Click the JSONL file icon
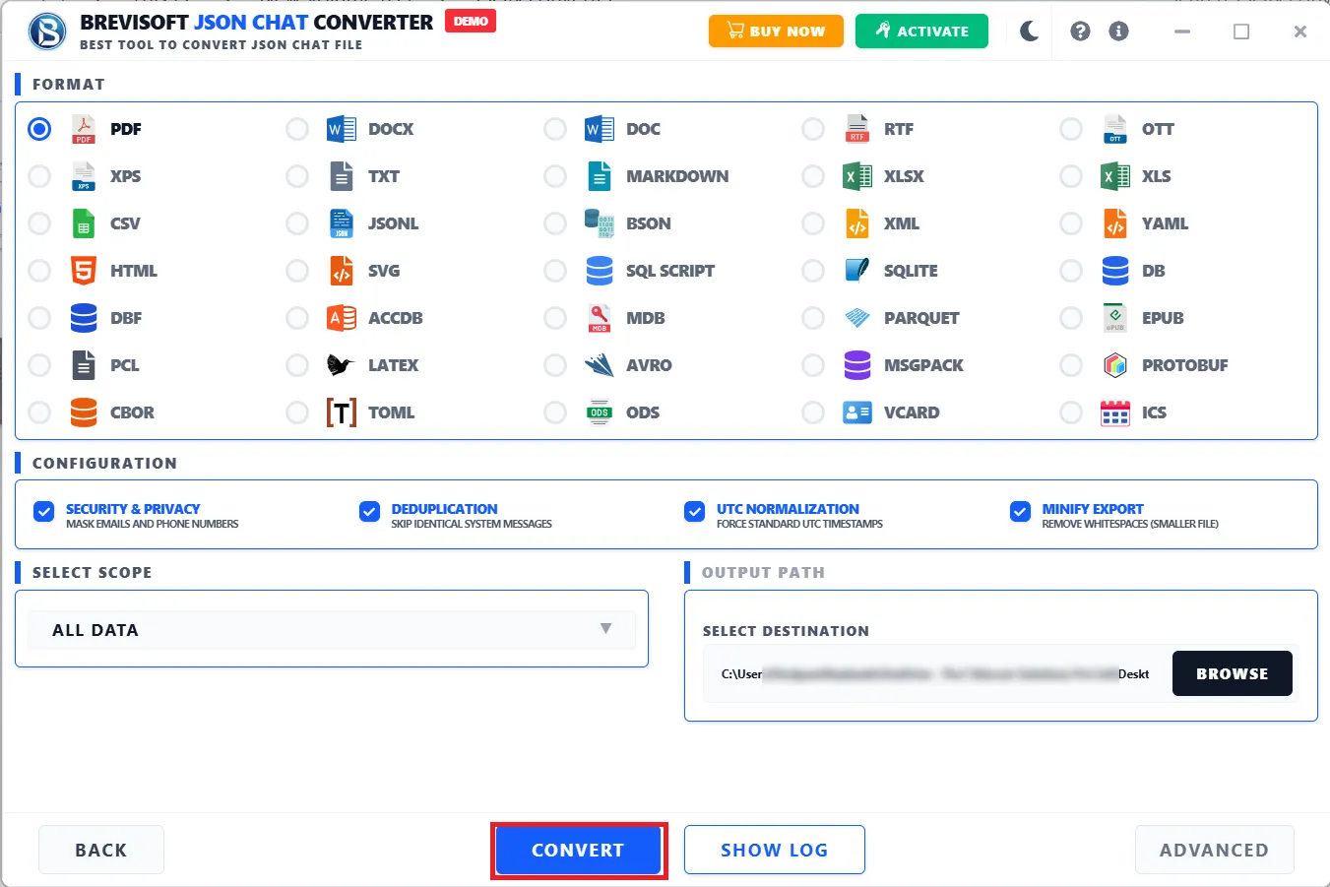Viewport: 1330px width, 887px height. tap(342, 223)
